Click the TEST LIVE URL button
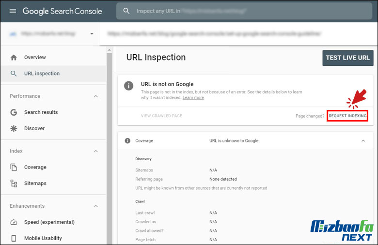 [x=348, y=58]
